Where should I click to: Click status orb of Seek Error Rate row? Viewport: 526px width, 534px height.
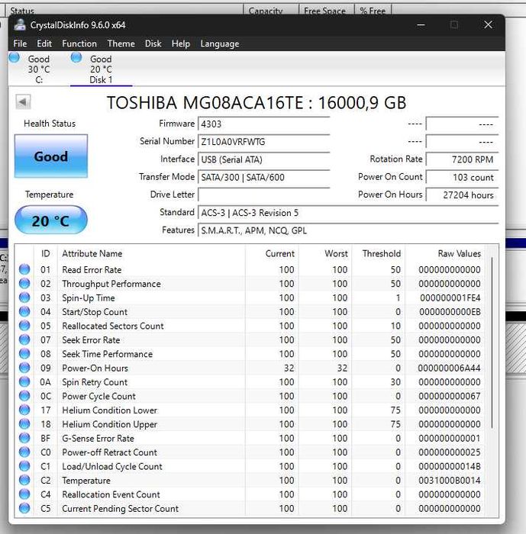(24, 339)
